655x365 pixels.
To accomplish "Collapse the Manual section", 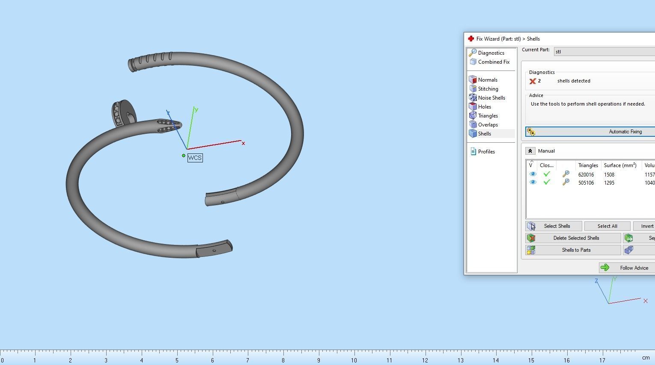I will (530, 151).
